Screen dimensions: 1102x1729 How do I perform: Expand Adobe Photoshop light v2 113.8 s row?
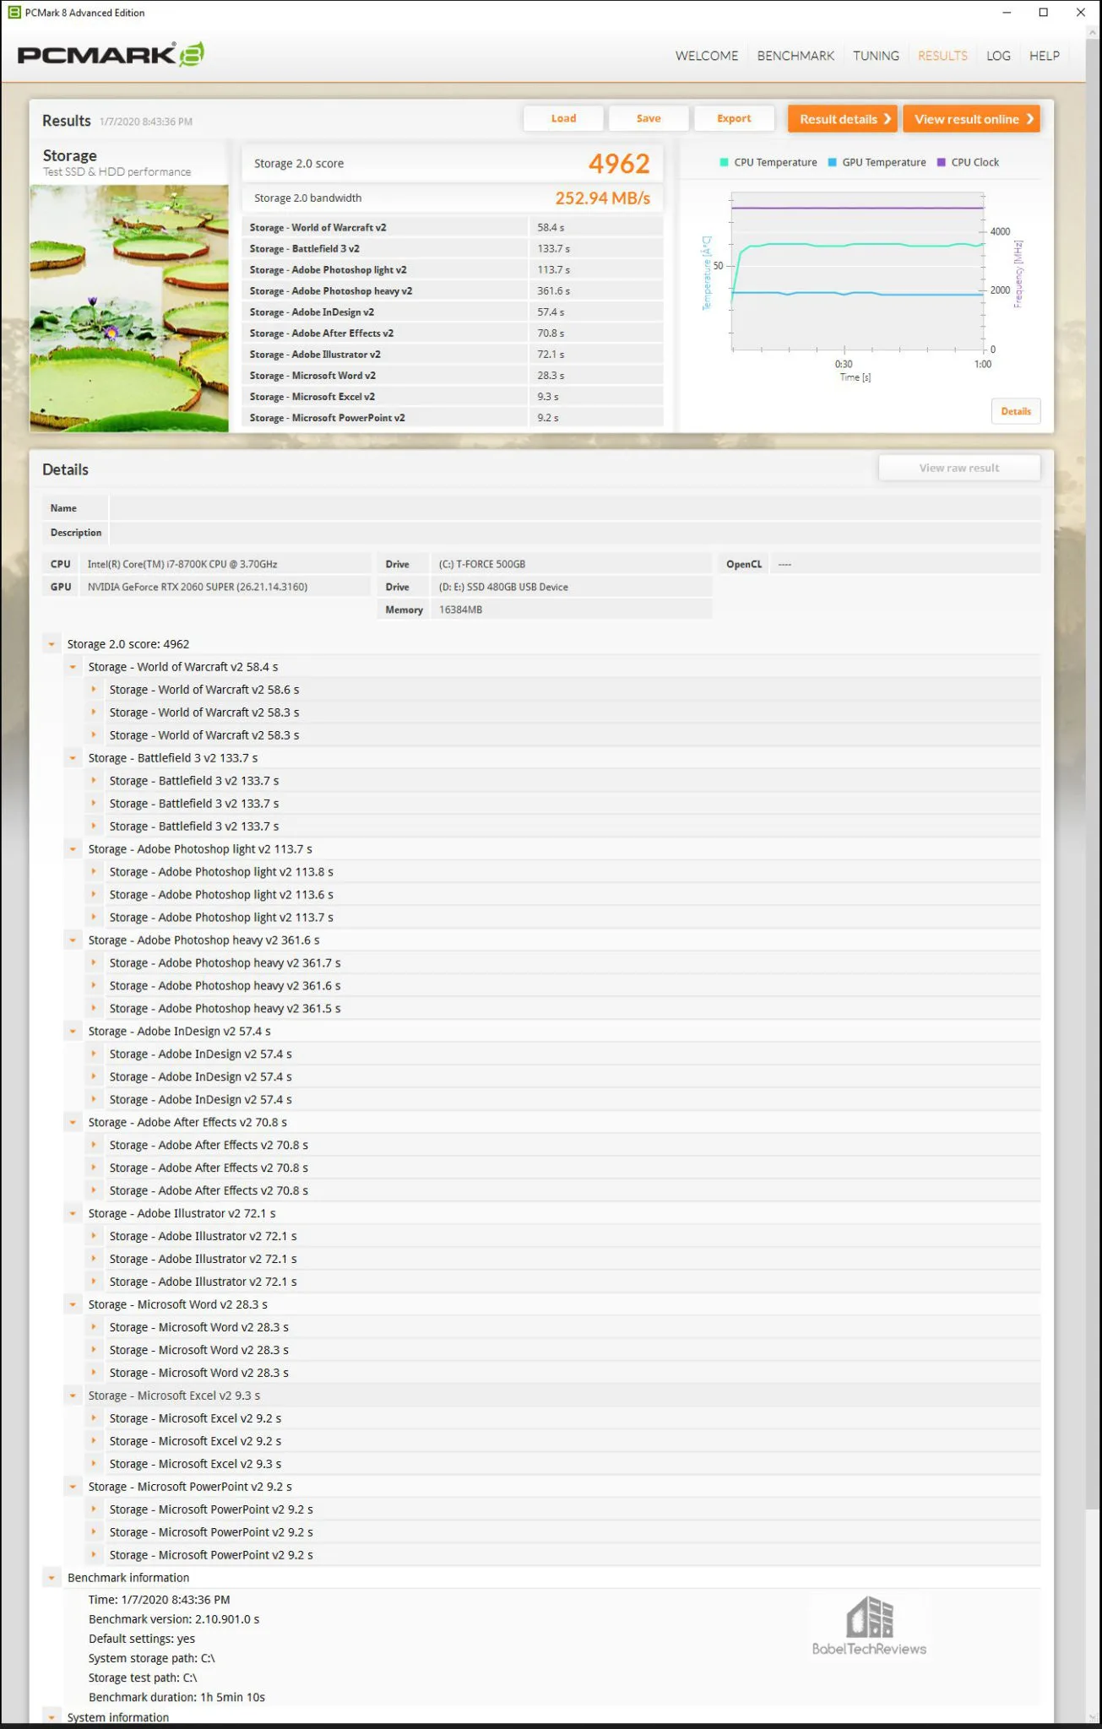(x=94, y=872)
